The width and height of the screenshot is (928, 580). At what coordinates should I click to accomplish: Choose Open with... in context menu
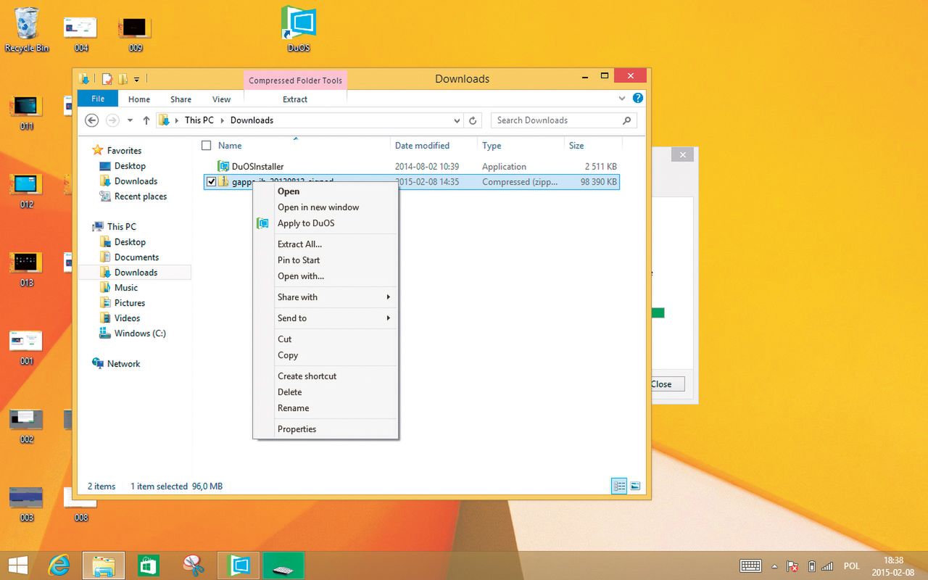click(326, 276)
